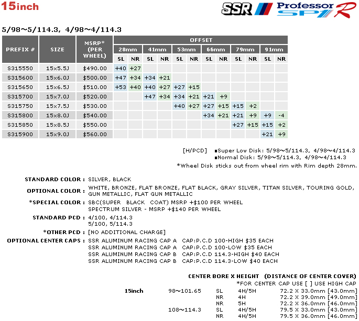Click the +53 offset in S315650 row

pos(121,87)
